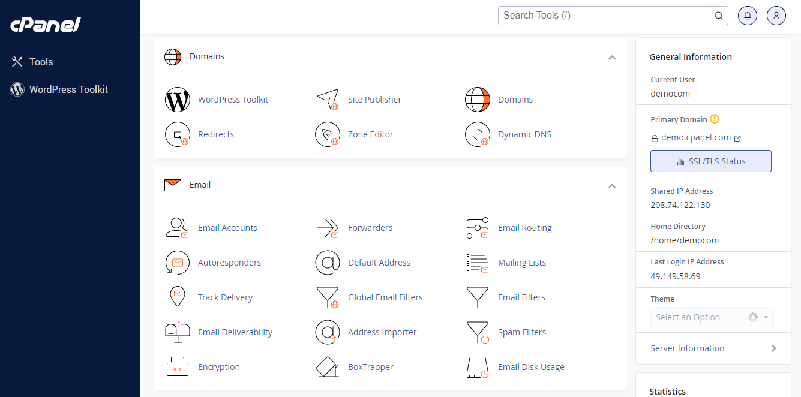The width and height of the screenshot is (801, 397).
Task: Open the demo.cpanel.com external link
Action: 736,137
